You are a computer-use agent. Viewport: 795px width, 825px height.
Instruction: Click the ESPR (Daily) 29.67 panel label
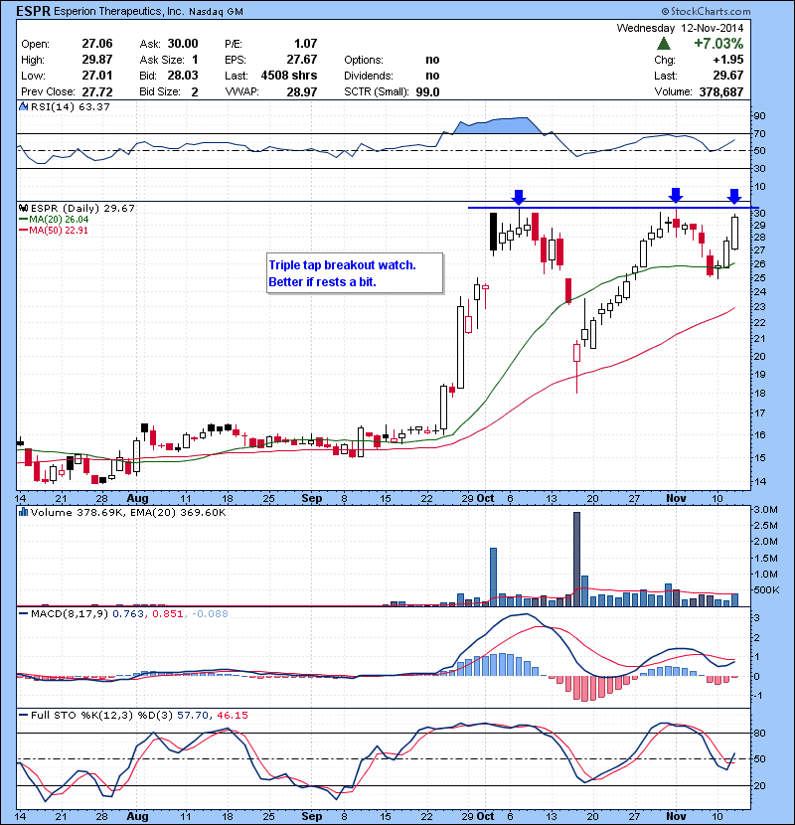(x=82, y=209)
